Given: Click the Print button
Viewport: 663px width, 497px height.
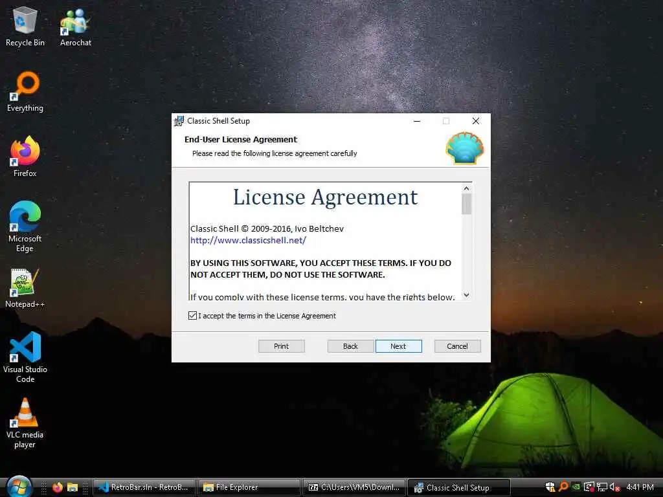Looking at the screenshot, I should (281, 346).
